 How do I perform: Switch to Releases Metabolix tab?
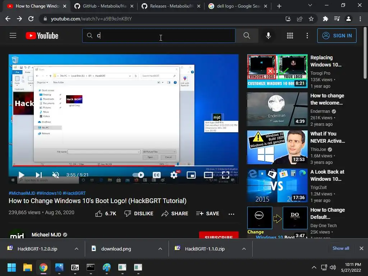(171, 6)
